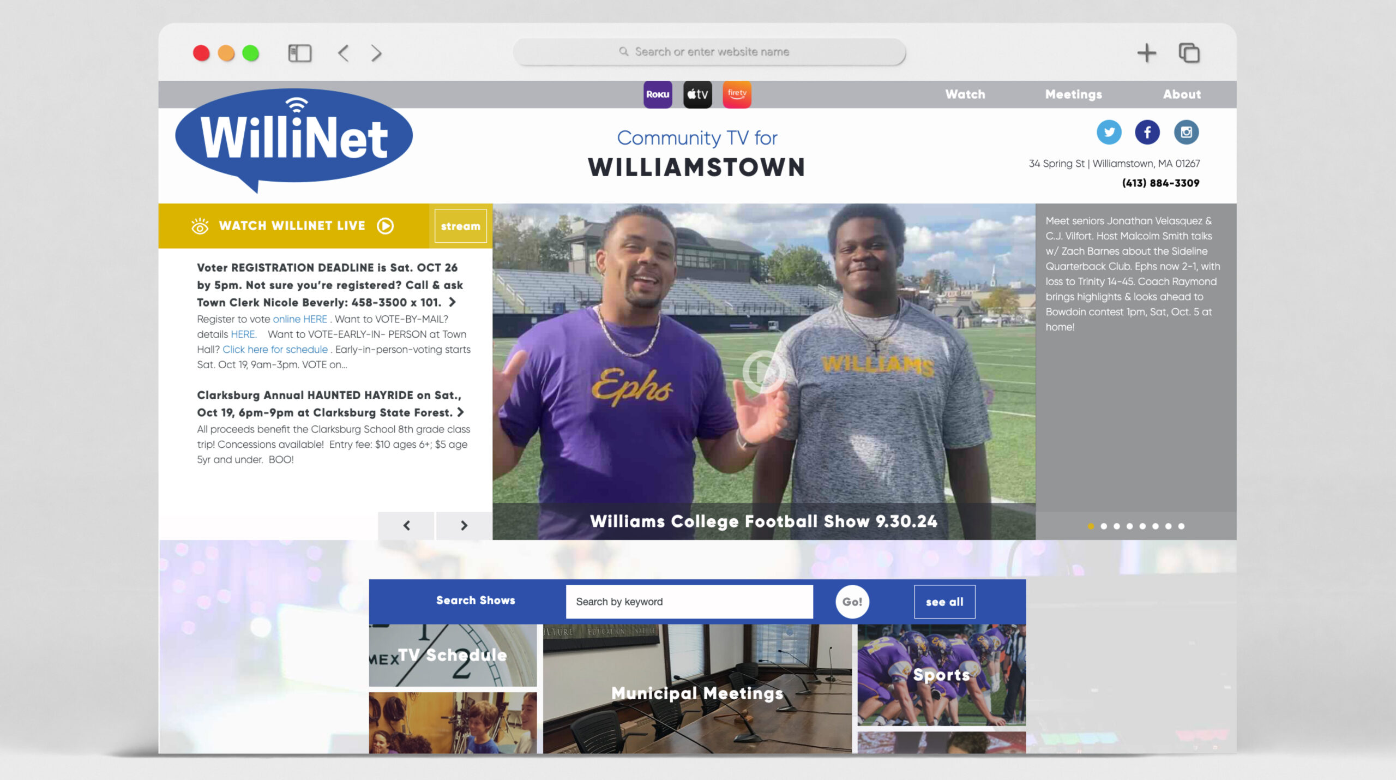1396x780 pixels.
Task: Open the Fire TV app icon
Action: [737, 94]
